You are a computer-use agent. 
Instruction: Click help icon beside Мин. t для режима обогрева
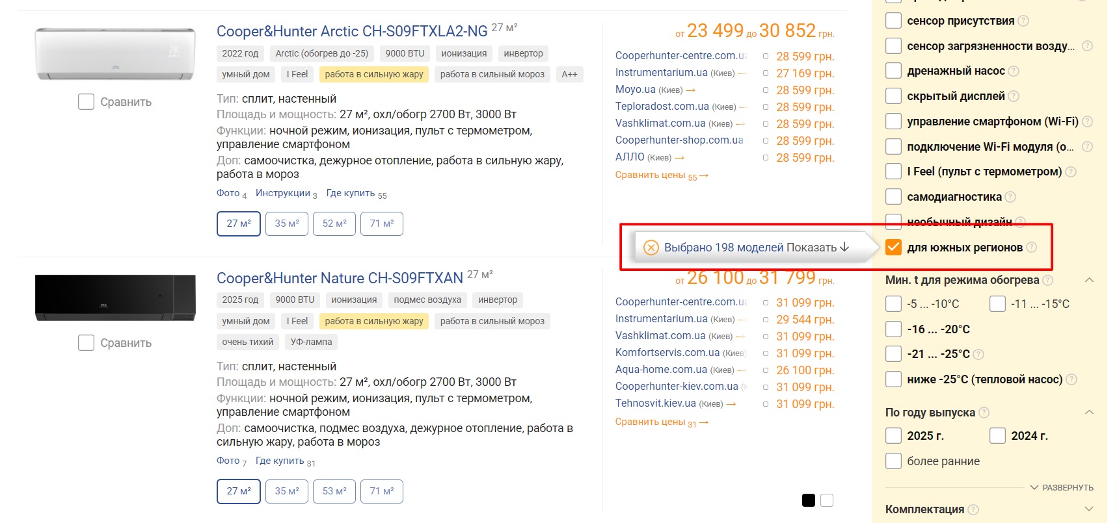pos(1048,280)
